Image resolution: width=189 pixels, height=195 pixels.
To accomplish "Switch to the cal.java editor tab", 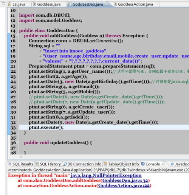I will click(19, 4).
